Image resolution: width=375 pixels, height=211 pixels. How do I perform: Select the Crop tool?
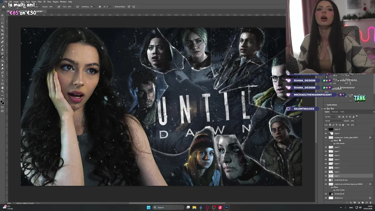[3, 30]
